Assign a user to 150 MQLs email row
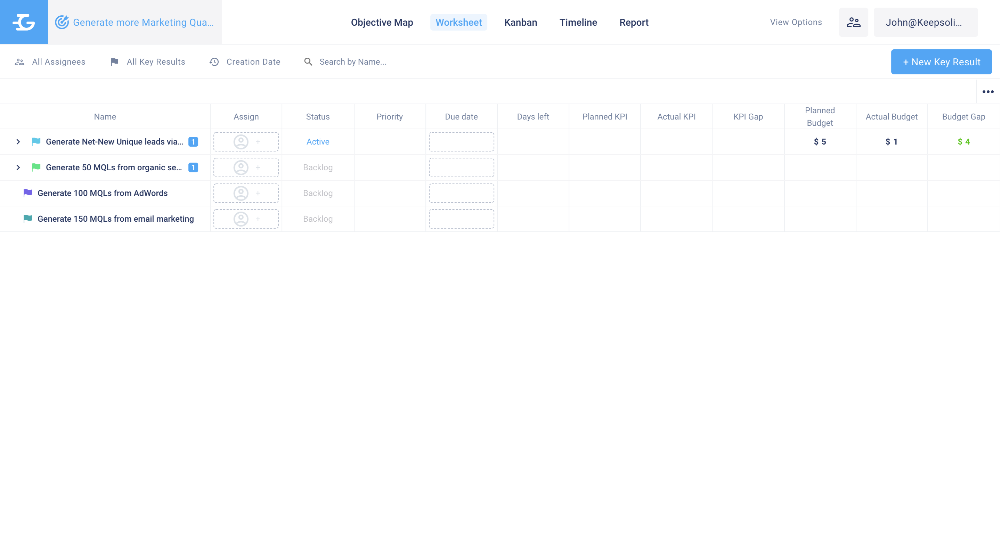1001x549 pixels. tap(246, 219)
